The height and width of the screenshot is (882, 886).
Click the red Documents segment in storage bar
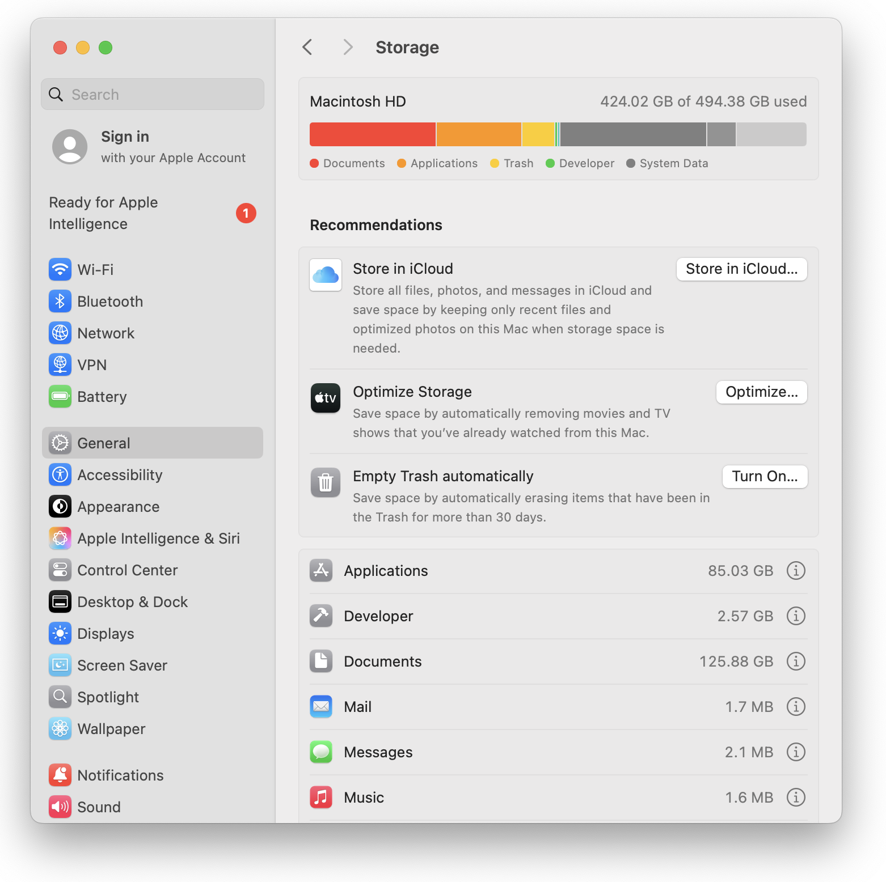coord(372,135)
